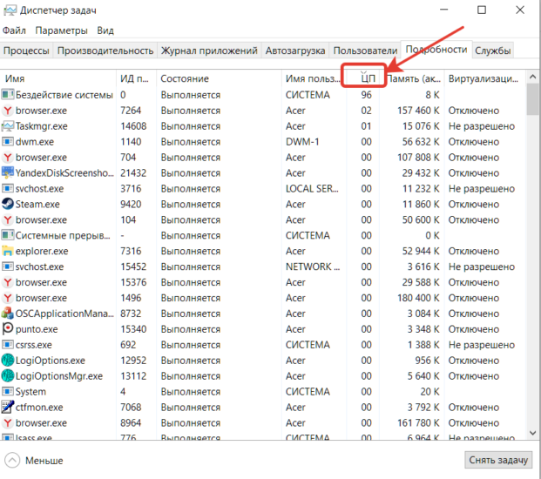The width and height of the screenshot is (541, 479).
Task: Click PID value 14608
Action: click(x=133, y=126)
